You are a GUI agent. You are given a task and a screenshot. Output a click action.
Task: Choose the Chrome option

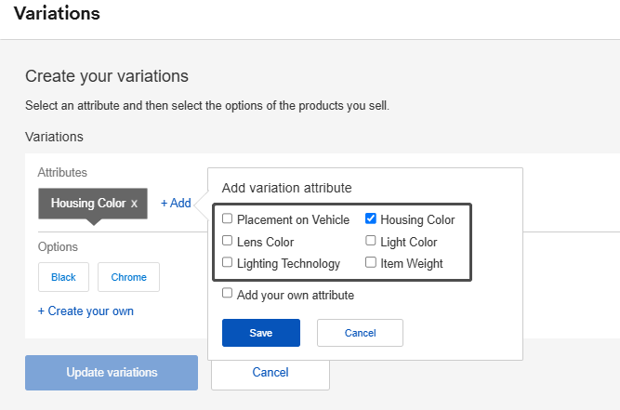pyautogui.click(x=128, y=277)
